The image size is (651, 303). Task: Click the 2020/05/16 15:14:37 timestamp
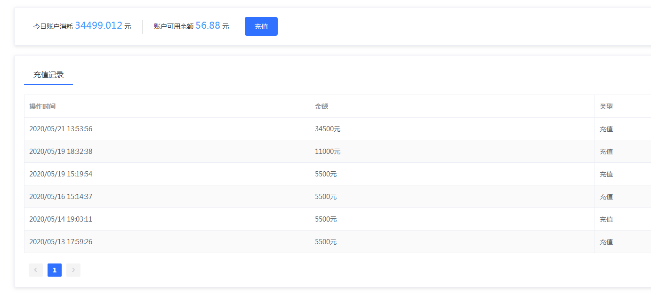pos(61,197)
